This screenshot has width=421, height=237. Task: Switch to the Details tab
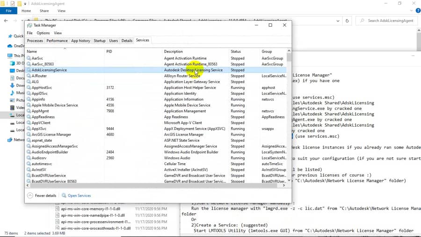pyautogui.click(x=127, y=41)
